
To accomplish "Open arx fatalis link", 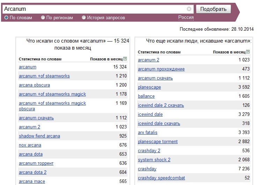I will 147,132.
